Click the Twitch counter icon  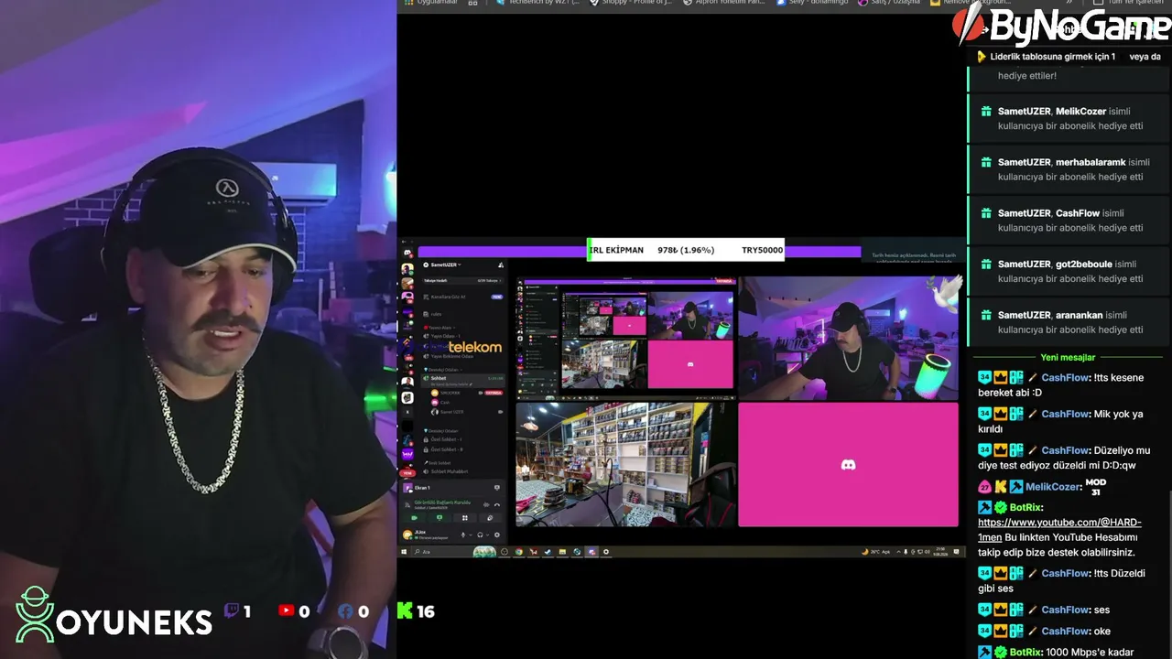tap(232, 610)
